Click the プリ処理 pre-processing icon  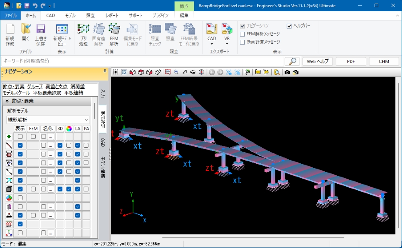83,35
